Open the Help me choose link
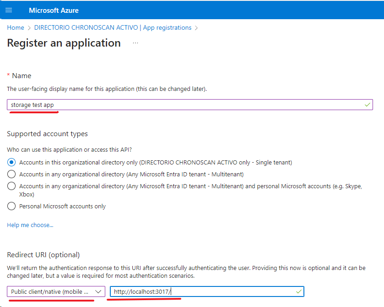The image size is (384, 307). [x=30, y=225]
